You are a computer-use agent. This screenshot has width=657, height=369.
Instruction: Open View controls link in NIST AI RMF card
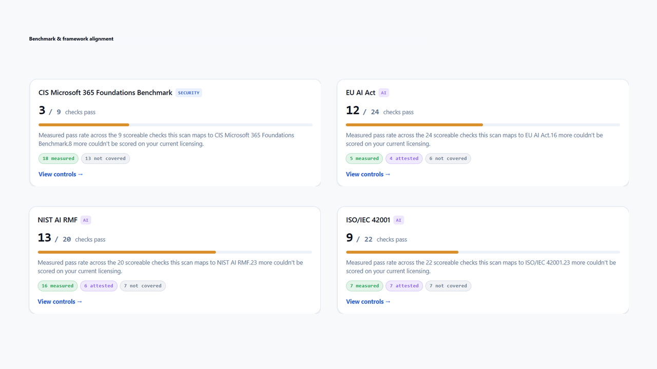tap(60, 301)
